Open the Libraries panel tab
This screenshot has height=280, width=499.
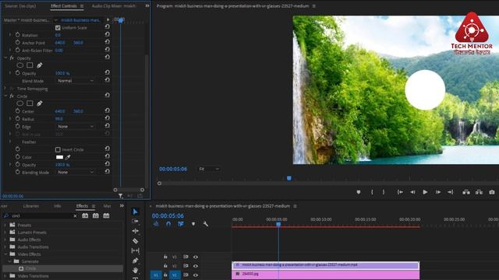click(31, 206)
